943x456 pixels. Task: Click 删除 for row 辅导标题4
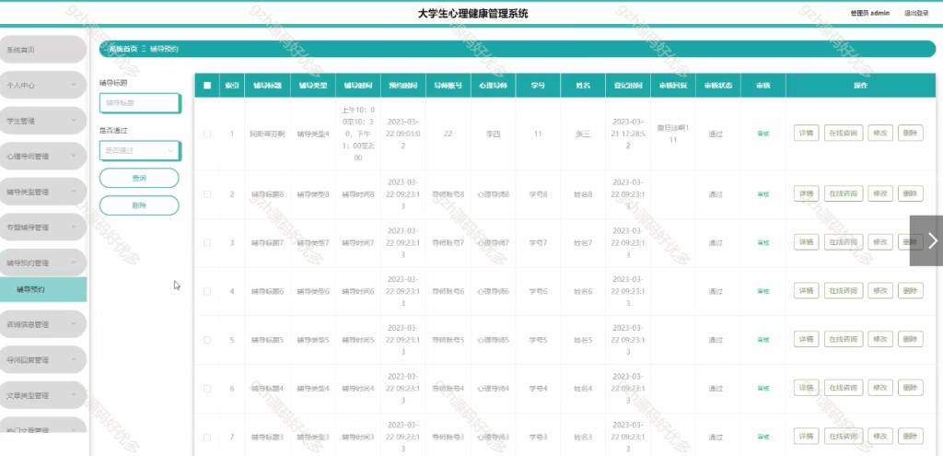pyautogui.click(x=911, y=388)
